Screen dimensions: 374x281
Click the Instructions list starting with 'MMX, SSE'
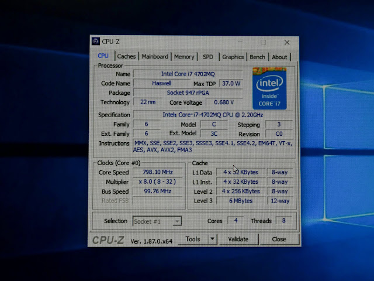[x=213, y=146]
